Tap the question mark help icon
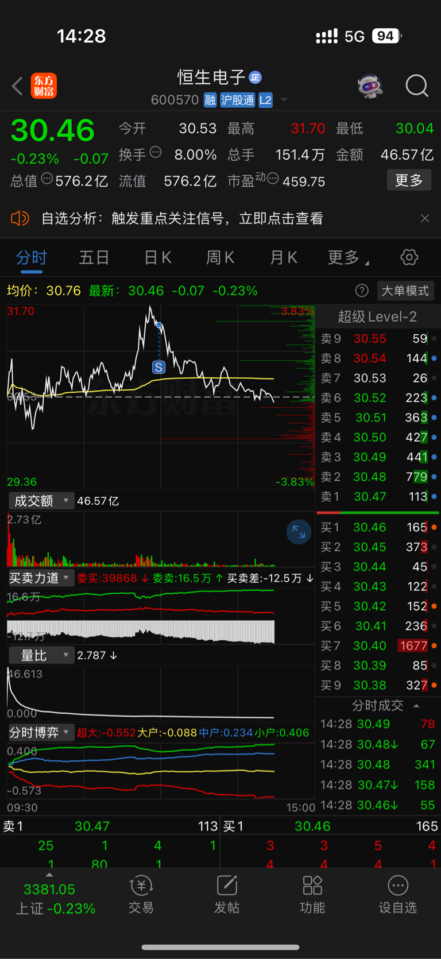Image resolution: width=441 pixels, height=959 pixels. [362, 291]
